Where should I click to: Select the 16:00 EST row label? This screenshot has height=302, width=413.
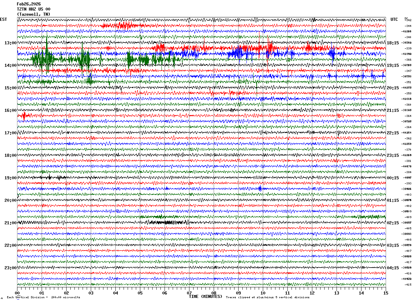(x=11, y=110)
